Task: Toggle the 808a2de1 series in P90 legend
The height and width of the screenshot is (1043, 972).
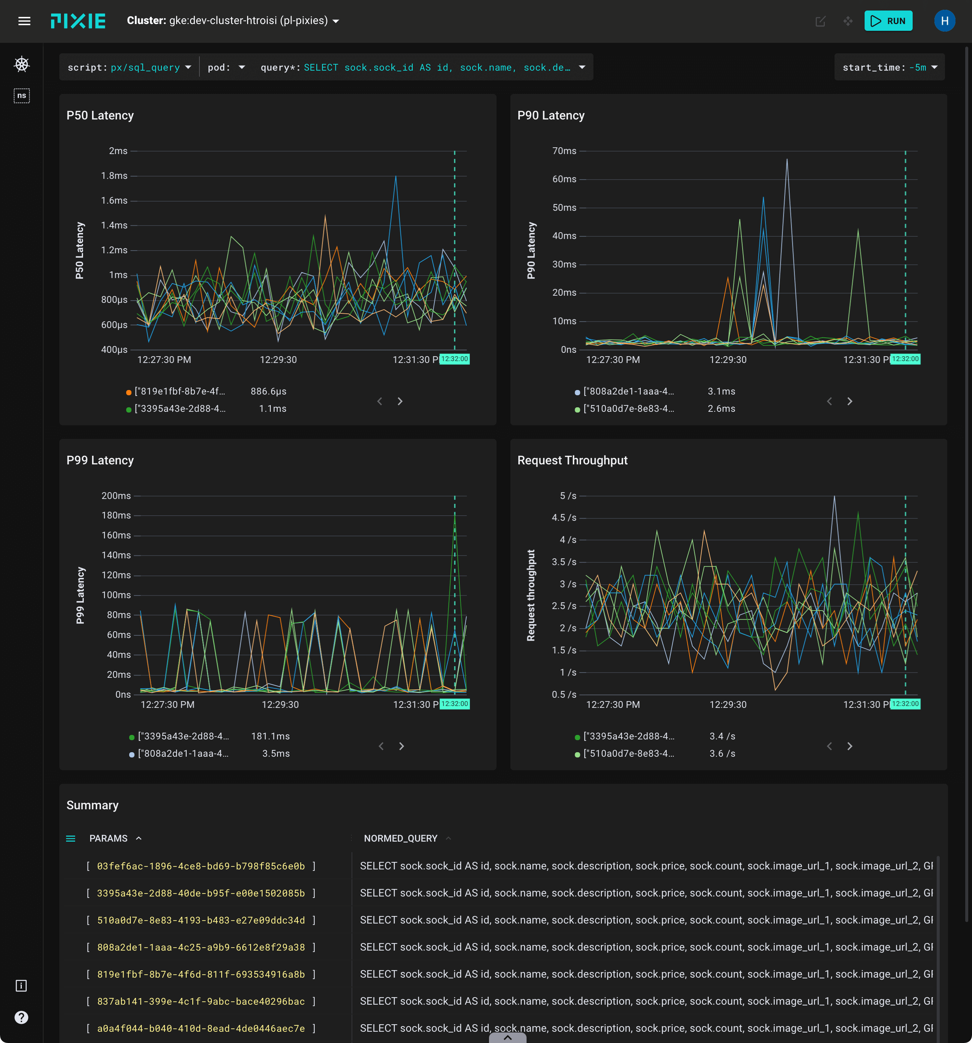Action: click(x=628, y=392)
